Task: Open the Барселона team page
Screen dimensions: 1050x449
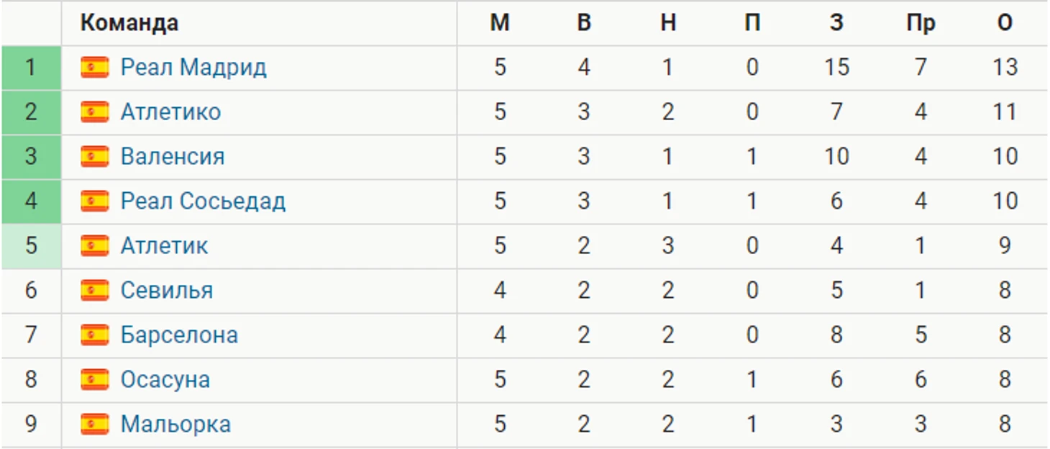Action: pyautogui.click(x=179, y=335)
